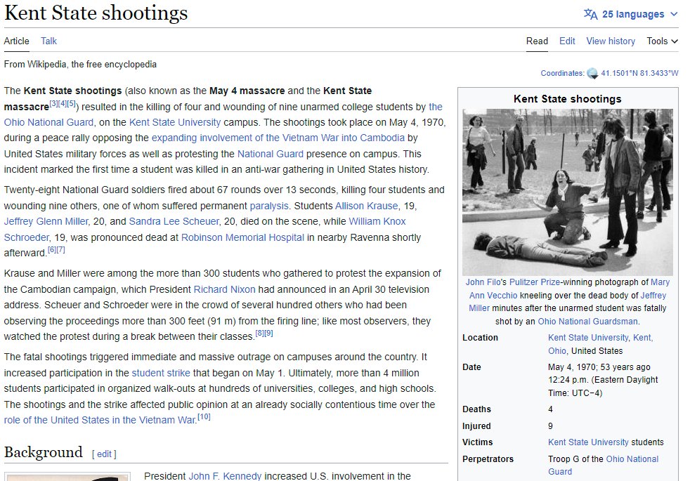The image size is (690, 481).
Task: Click citation reference [5]
Action: [71, 103]
